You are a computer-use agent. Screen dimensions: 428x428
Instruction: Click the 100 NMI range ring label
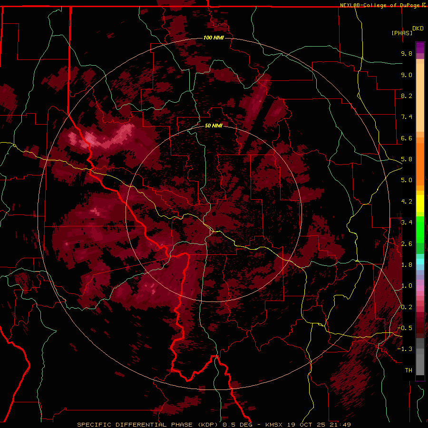click(x=214, y=38)
